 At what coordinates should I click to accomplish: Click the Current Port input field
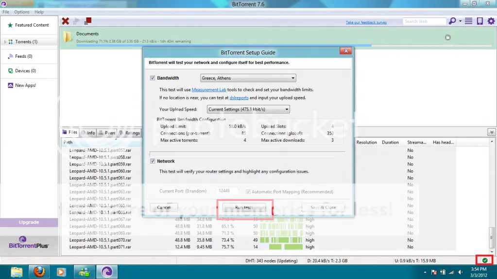pos(227,191)
